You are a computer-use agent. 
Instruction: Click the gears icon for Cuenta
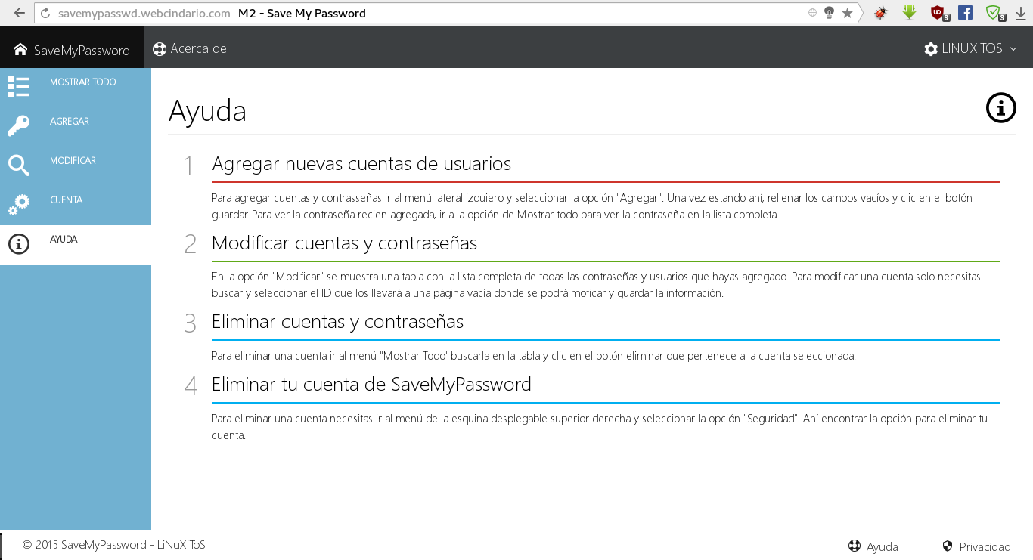tap(19, 205)
